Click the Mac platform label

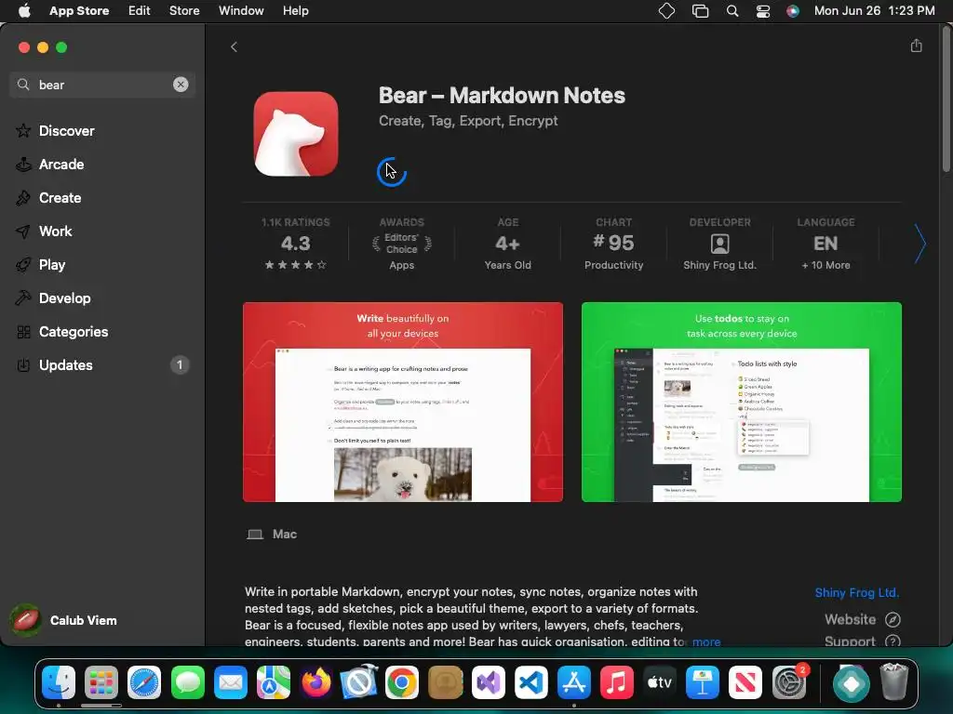tap(273, 535)
